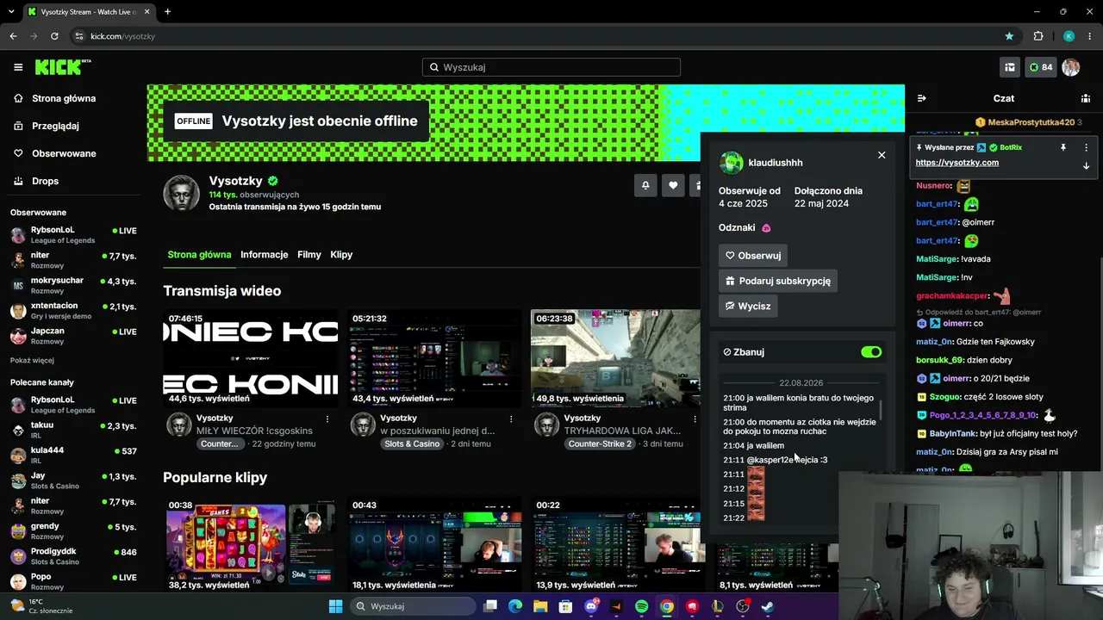The image size is (1103, 620).
Task: Open Discord from the taskbar
Action: pyautogui.click(x=591, y=606)
